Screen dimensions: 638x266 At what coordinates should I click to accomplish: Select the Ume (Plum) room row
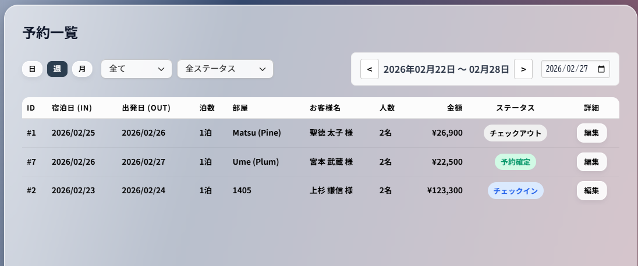(256, 162)
